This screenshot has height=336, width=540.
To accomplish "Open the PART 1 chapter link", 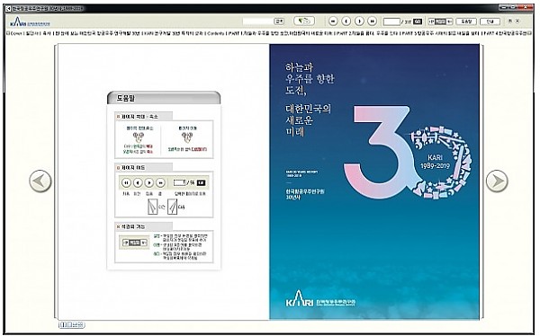I will coord(279,33).
